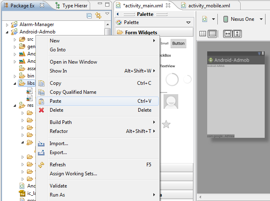Close the activity_main.xml editor tab
Viewport: 270px width, 201px height.
click(x=168, y=6)
